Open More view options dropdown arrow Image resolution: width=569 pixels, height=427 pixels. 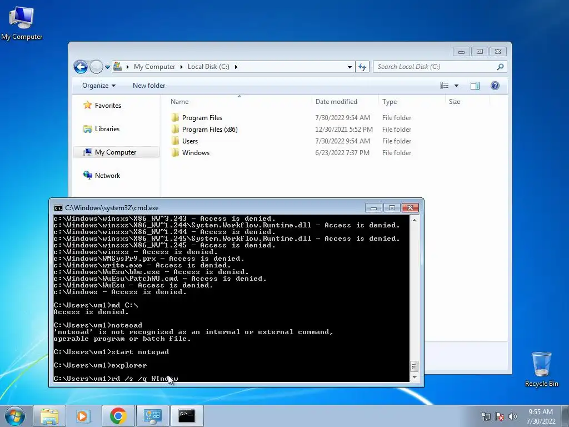pos(457,86)
